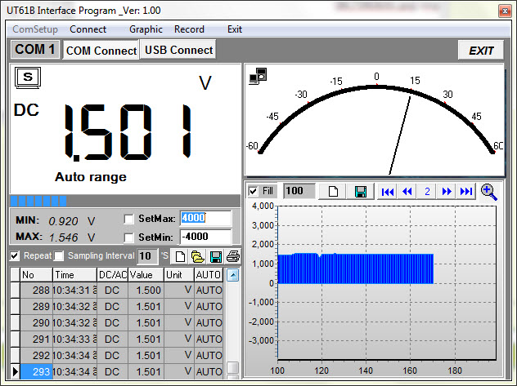Click the AUTO column header
517x386 pixels.
point(209,275)
